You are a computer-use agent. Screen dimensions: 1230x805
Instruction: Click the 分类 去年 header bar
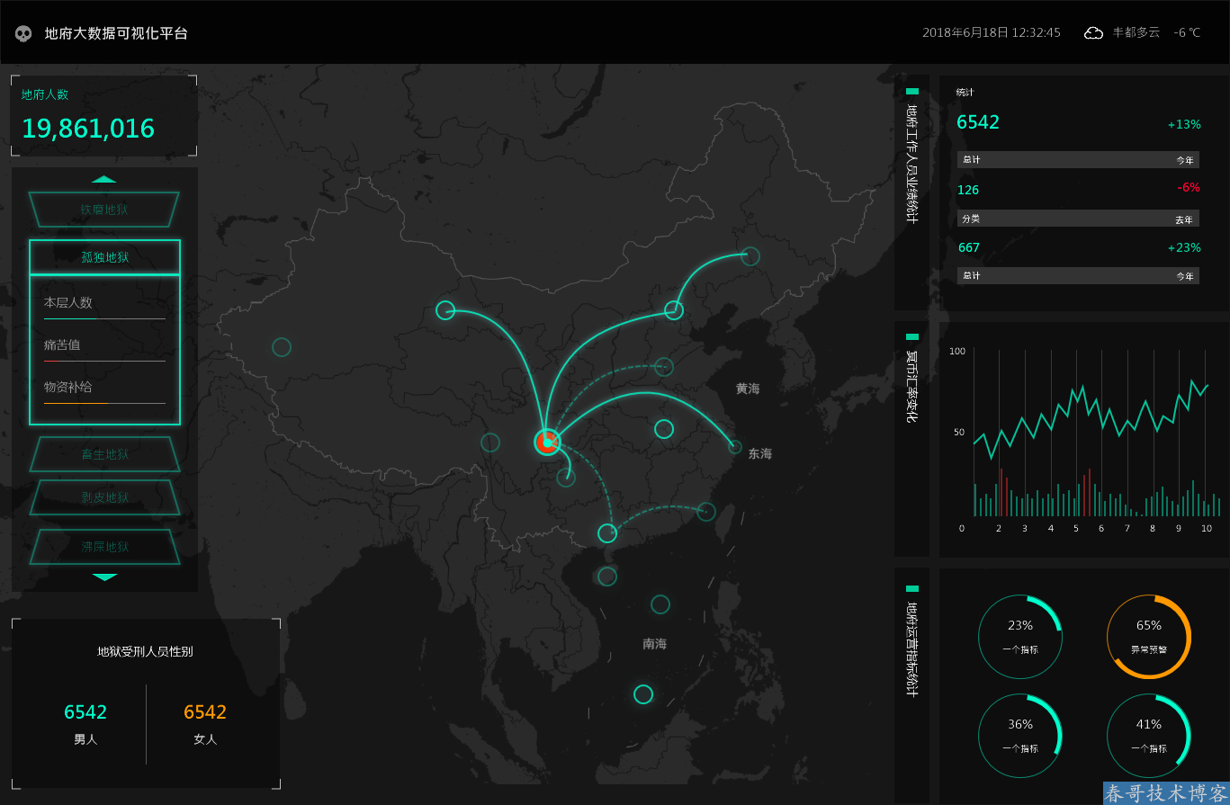point(1078,219)
